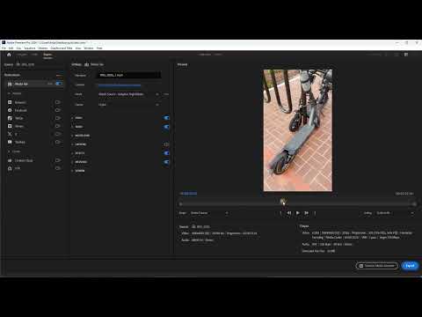Image resolution: width=422 pixels, height=317 pixels.
Task: Switch to the Export tab
Action: [47, 55]
